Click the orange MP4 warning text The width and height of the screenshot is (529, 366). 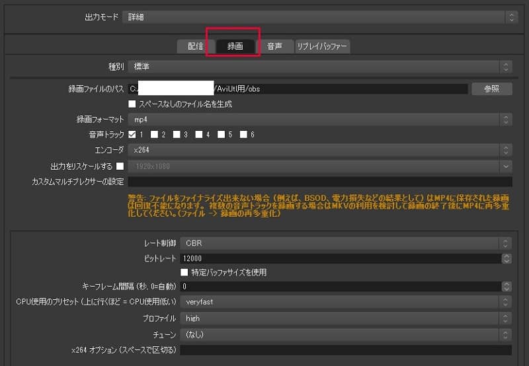tap(318, 205)
